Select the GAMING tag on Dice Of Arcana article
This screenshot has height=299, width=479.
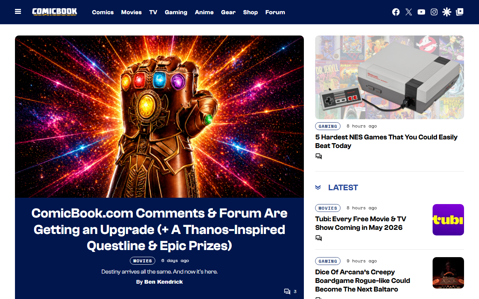coord(328,261)
